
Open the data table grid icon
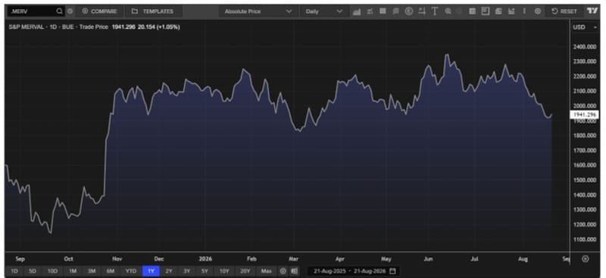472,11
